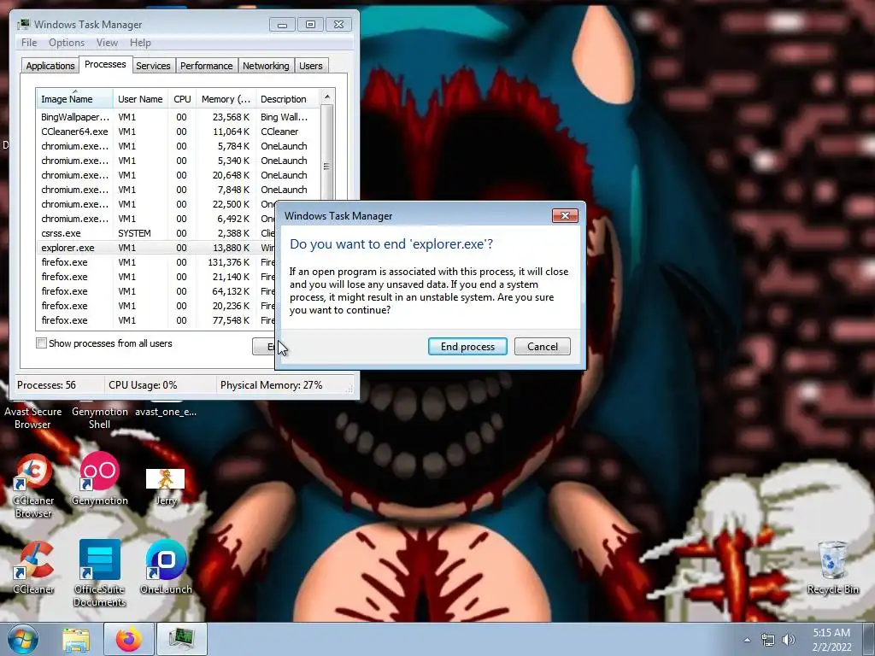875x656 pixels.
Task: Open the Jerry desktop icon
Action: click(x=165, y=486)
